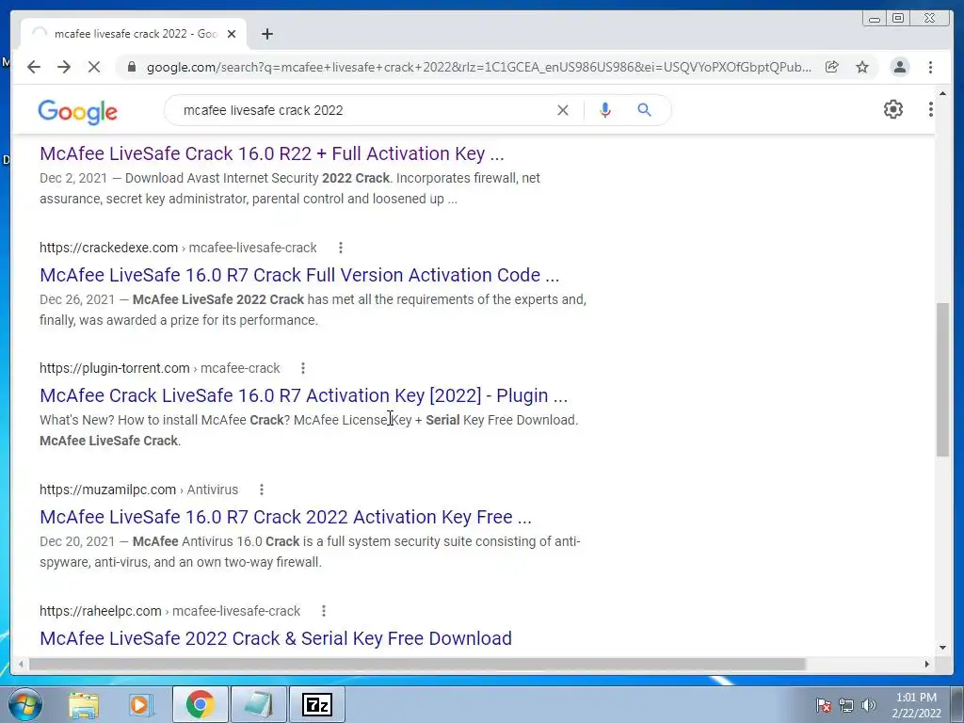Open options for raheelpc.com result
Viewport: 964px width, 723px height.
click(324, 610)
